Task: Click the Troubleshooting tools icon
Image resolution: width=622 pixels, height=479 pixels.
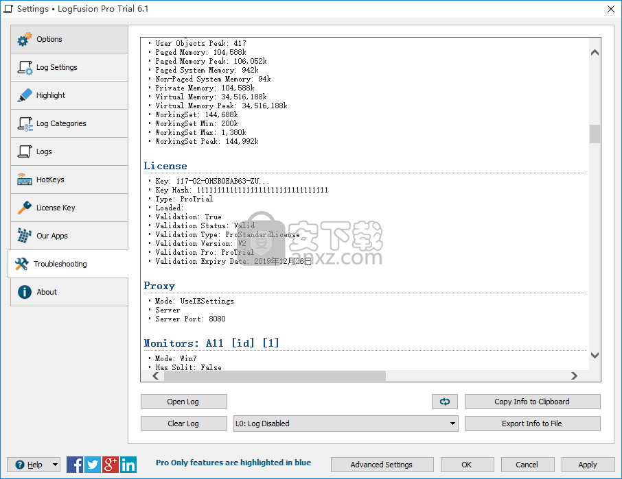Action: click(22, 264)
